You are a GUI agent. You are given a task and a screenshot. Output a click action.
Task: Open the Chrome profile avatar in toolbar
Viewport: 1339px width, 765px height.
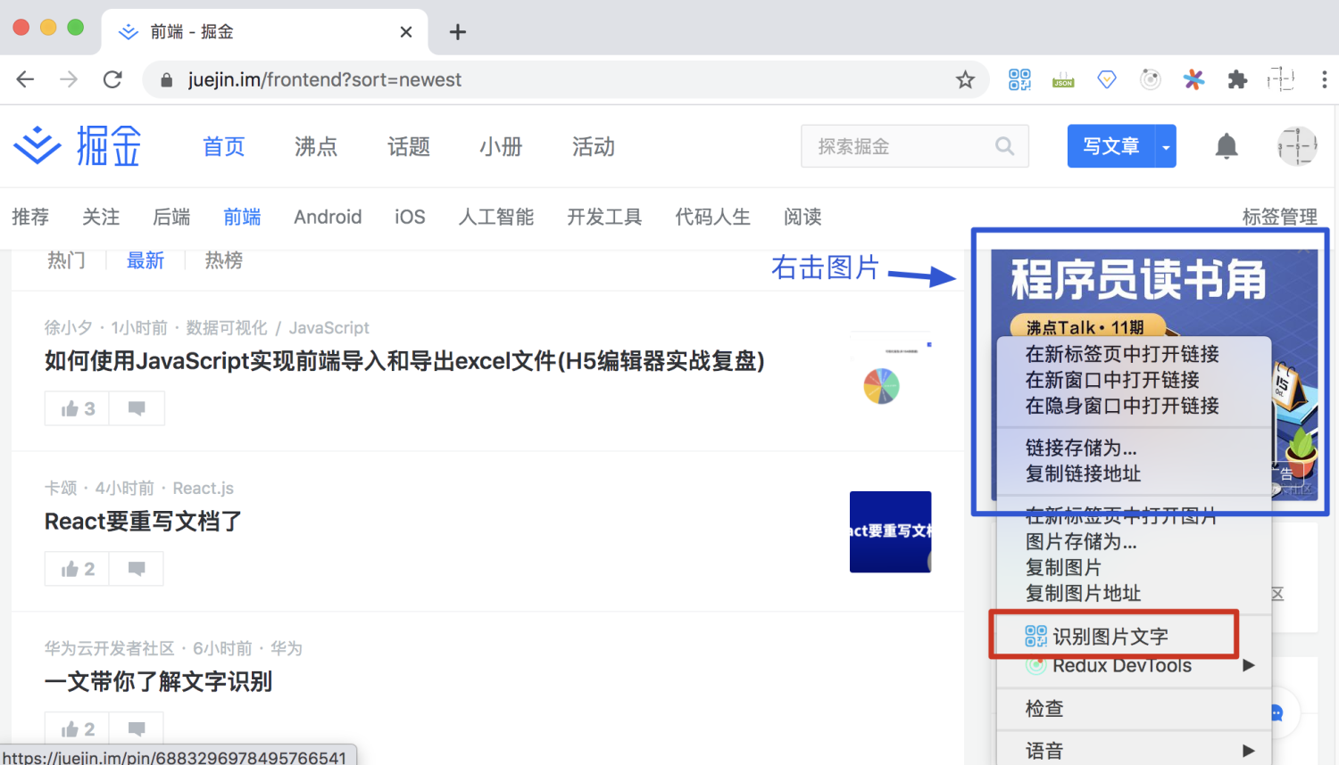tap(1281, 79)
